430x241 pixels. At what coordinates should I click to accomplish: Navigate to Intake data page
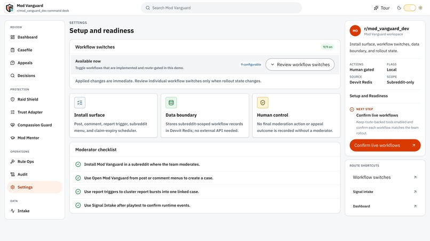[35, 211]
